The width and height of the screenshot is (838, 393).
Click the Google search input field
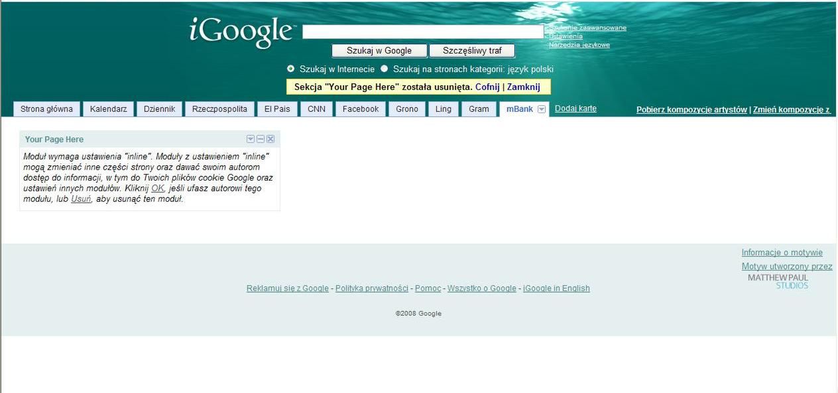(423, 32)
